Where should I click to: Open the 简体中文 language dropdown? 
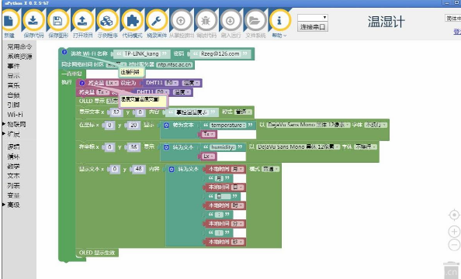[x=453, y=19]
